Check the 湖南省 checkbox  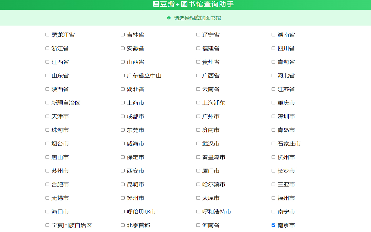pyautogui.click(x=273, y=34)
